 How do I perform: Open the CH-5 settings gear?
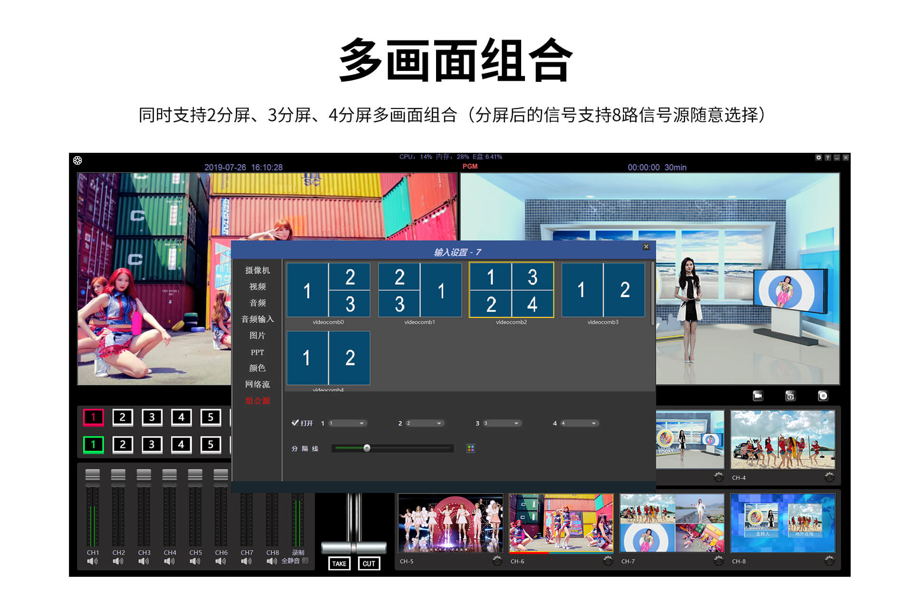click(497, 561)
